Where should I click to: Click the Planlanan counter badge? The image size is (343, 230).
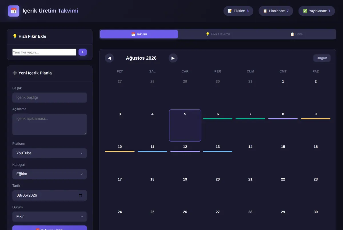coord(276,11)
